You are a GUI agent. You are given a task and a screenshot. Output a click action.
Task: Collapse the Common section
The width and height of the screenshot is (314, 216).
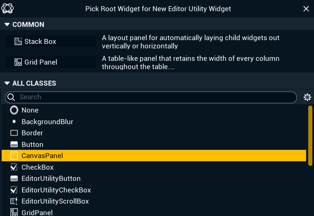[x=7, y=24]
